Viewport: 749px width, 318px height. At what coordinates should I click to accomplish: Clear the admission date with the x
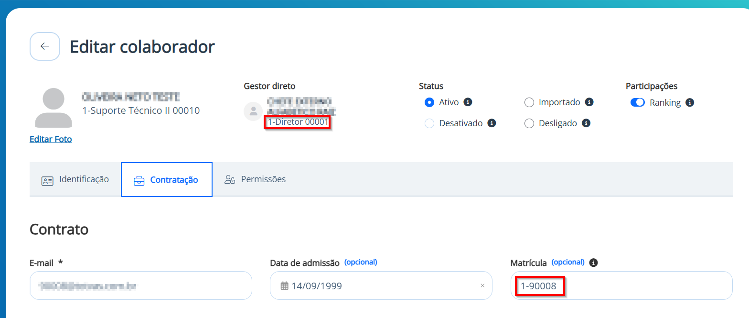pyautogui.click(x=482, y=285)
